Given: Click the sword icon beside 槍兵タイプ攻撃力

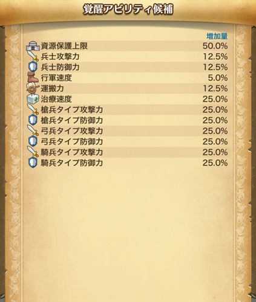Looking at the screenshot, I should pos(33,109).
